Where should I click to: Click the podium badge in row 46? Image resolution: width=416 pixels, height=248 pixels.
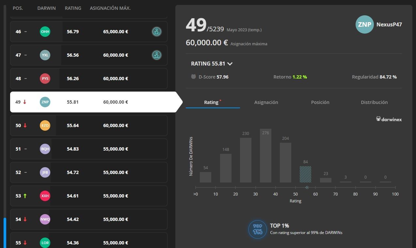pyautogui.click(x=157, y=32)
